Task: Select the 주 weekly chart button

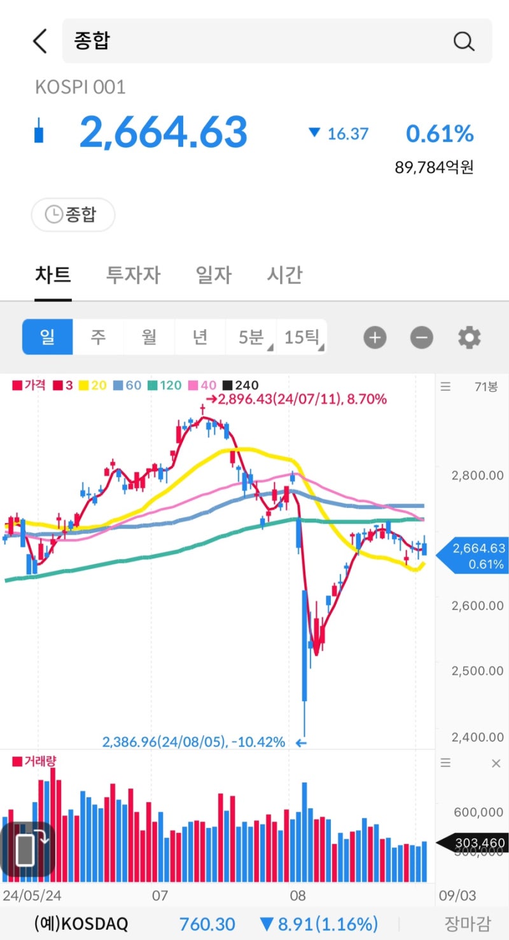Action: click(98, 337)
